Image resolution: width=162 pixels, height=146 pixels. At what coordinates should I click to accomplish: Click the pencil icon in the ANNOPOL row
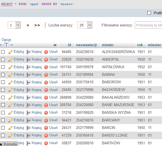click(10, 59)
